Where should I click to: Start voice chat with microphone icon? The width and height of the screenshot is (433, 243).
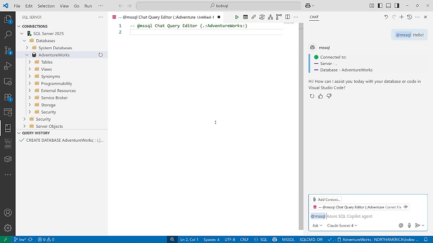click(x=409, y=225)
